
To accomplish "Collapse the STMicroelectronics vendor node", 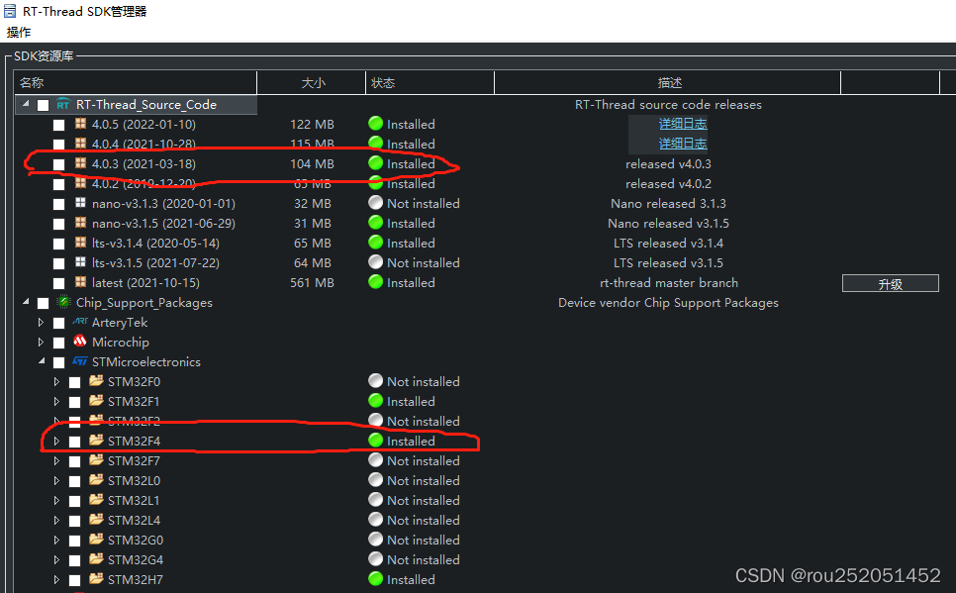I will 42,360.
